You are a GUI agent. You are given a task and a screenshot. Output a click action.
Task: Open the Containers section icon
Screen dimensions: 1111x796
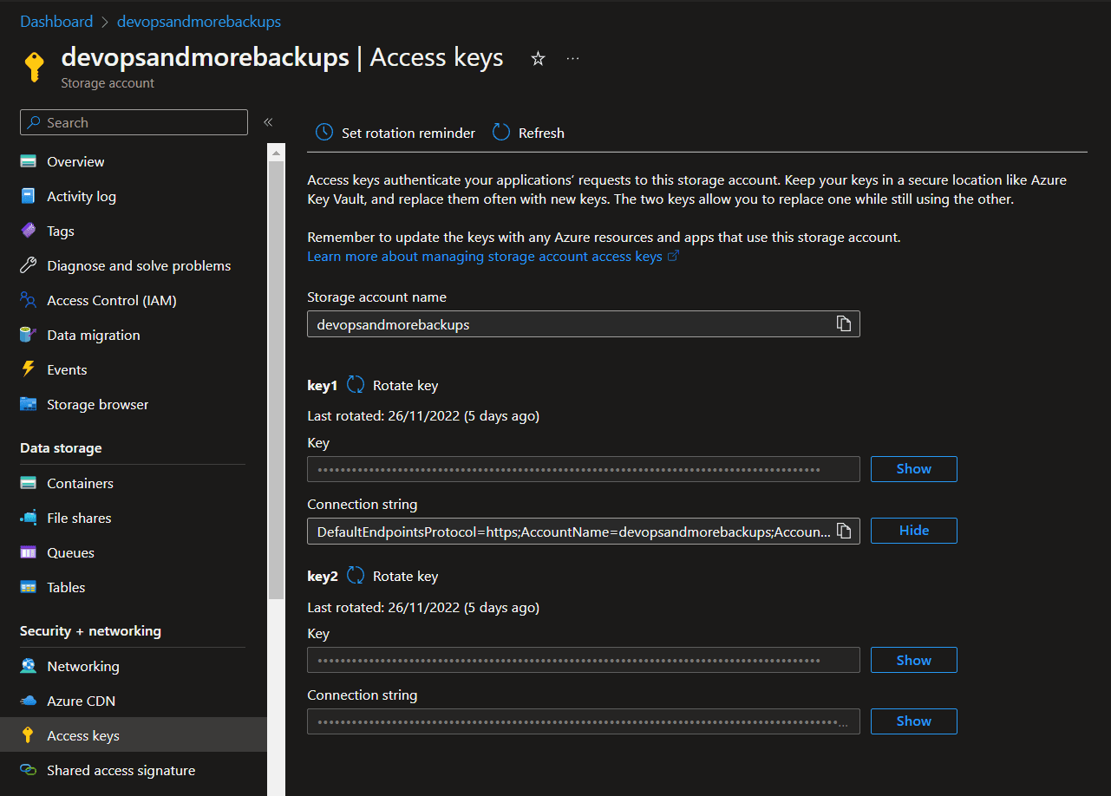tap(29, 483)
